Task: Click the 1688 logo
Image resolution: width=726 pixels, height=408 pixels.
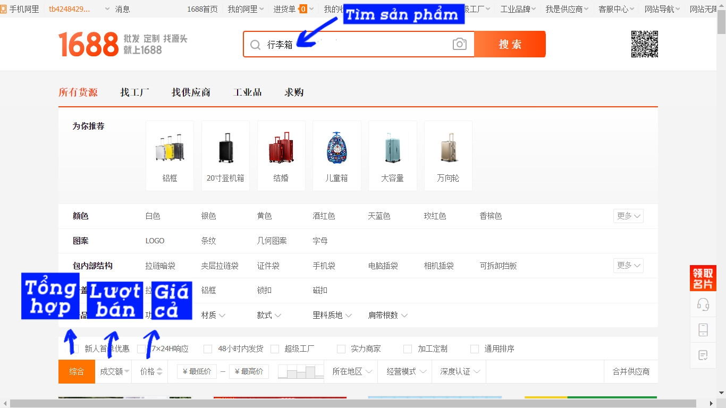Action: 88,44
